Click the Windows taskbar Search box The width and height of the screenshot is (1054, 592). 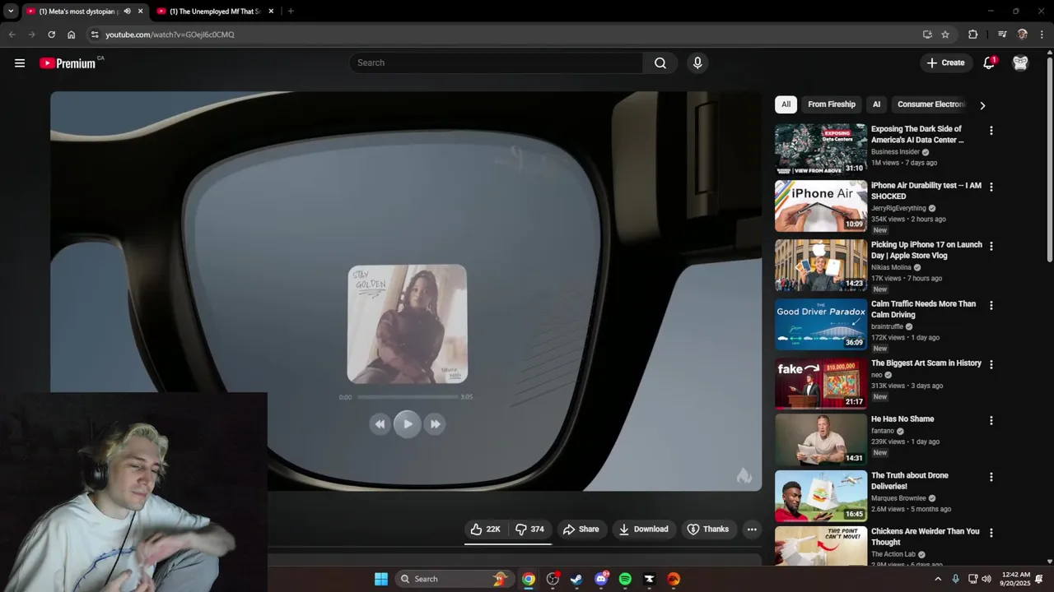coord(455,579)
